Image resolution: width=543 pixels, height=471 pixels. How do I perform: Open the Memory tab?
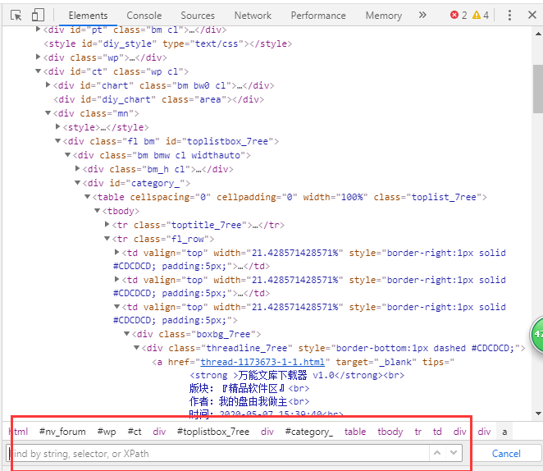384,16
